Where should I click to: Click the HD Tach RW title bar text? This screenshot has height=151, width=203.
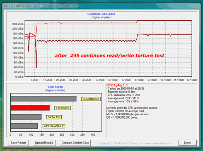pos(40,6)
